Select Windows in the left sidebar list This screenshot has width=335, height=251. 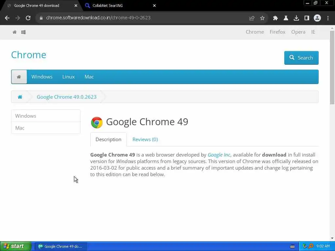[46, 116]
